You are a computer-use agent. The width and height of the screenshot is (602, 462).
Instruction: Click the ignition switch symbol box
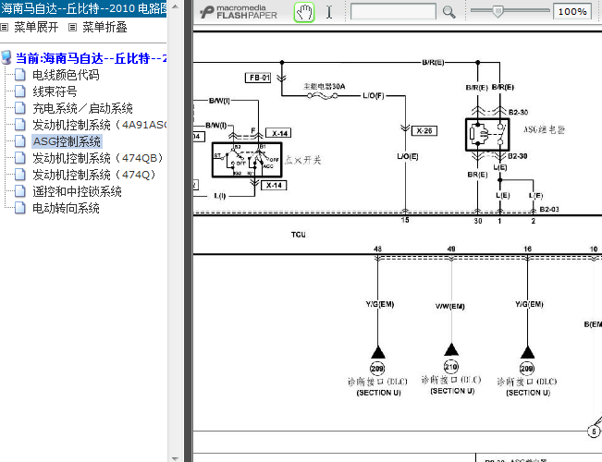[247, 160]
